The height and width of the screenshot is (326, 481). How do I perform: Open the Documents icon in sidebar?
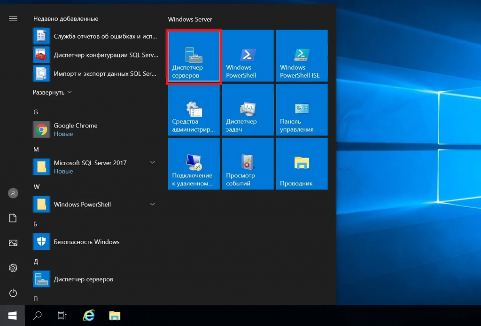coord(13,218)
